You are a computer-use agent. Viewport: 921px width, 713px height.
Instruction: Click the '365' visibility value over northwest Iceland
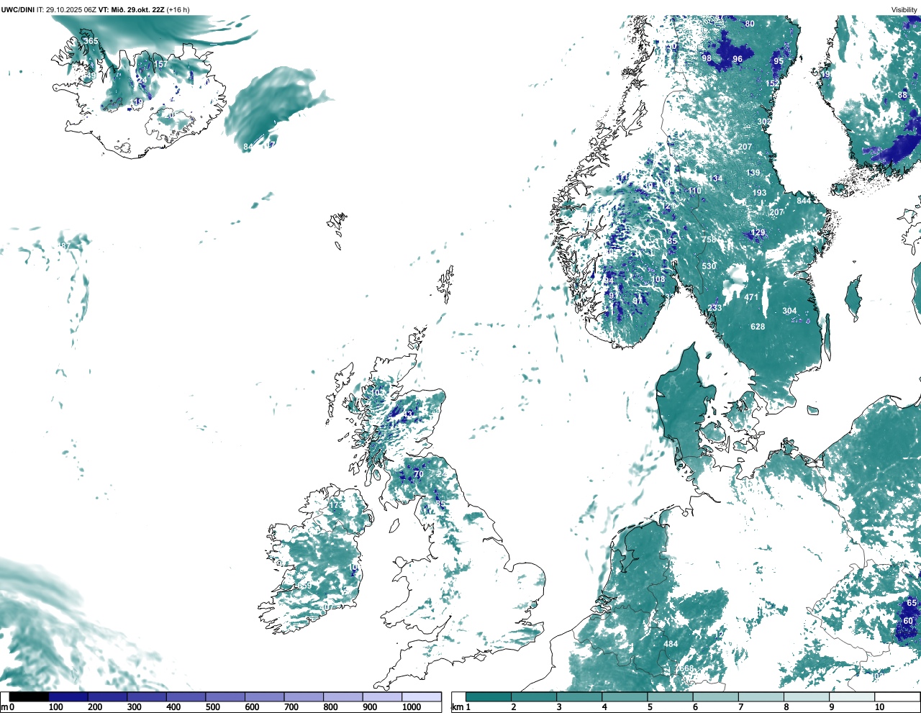[x=91, y=41]
